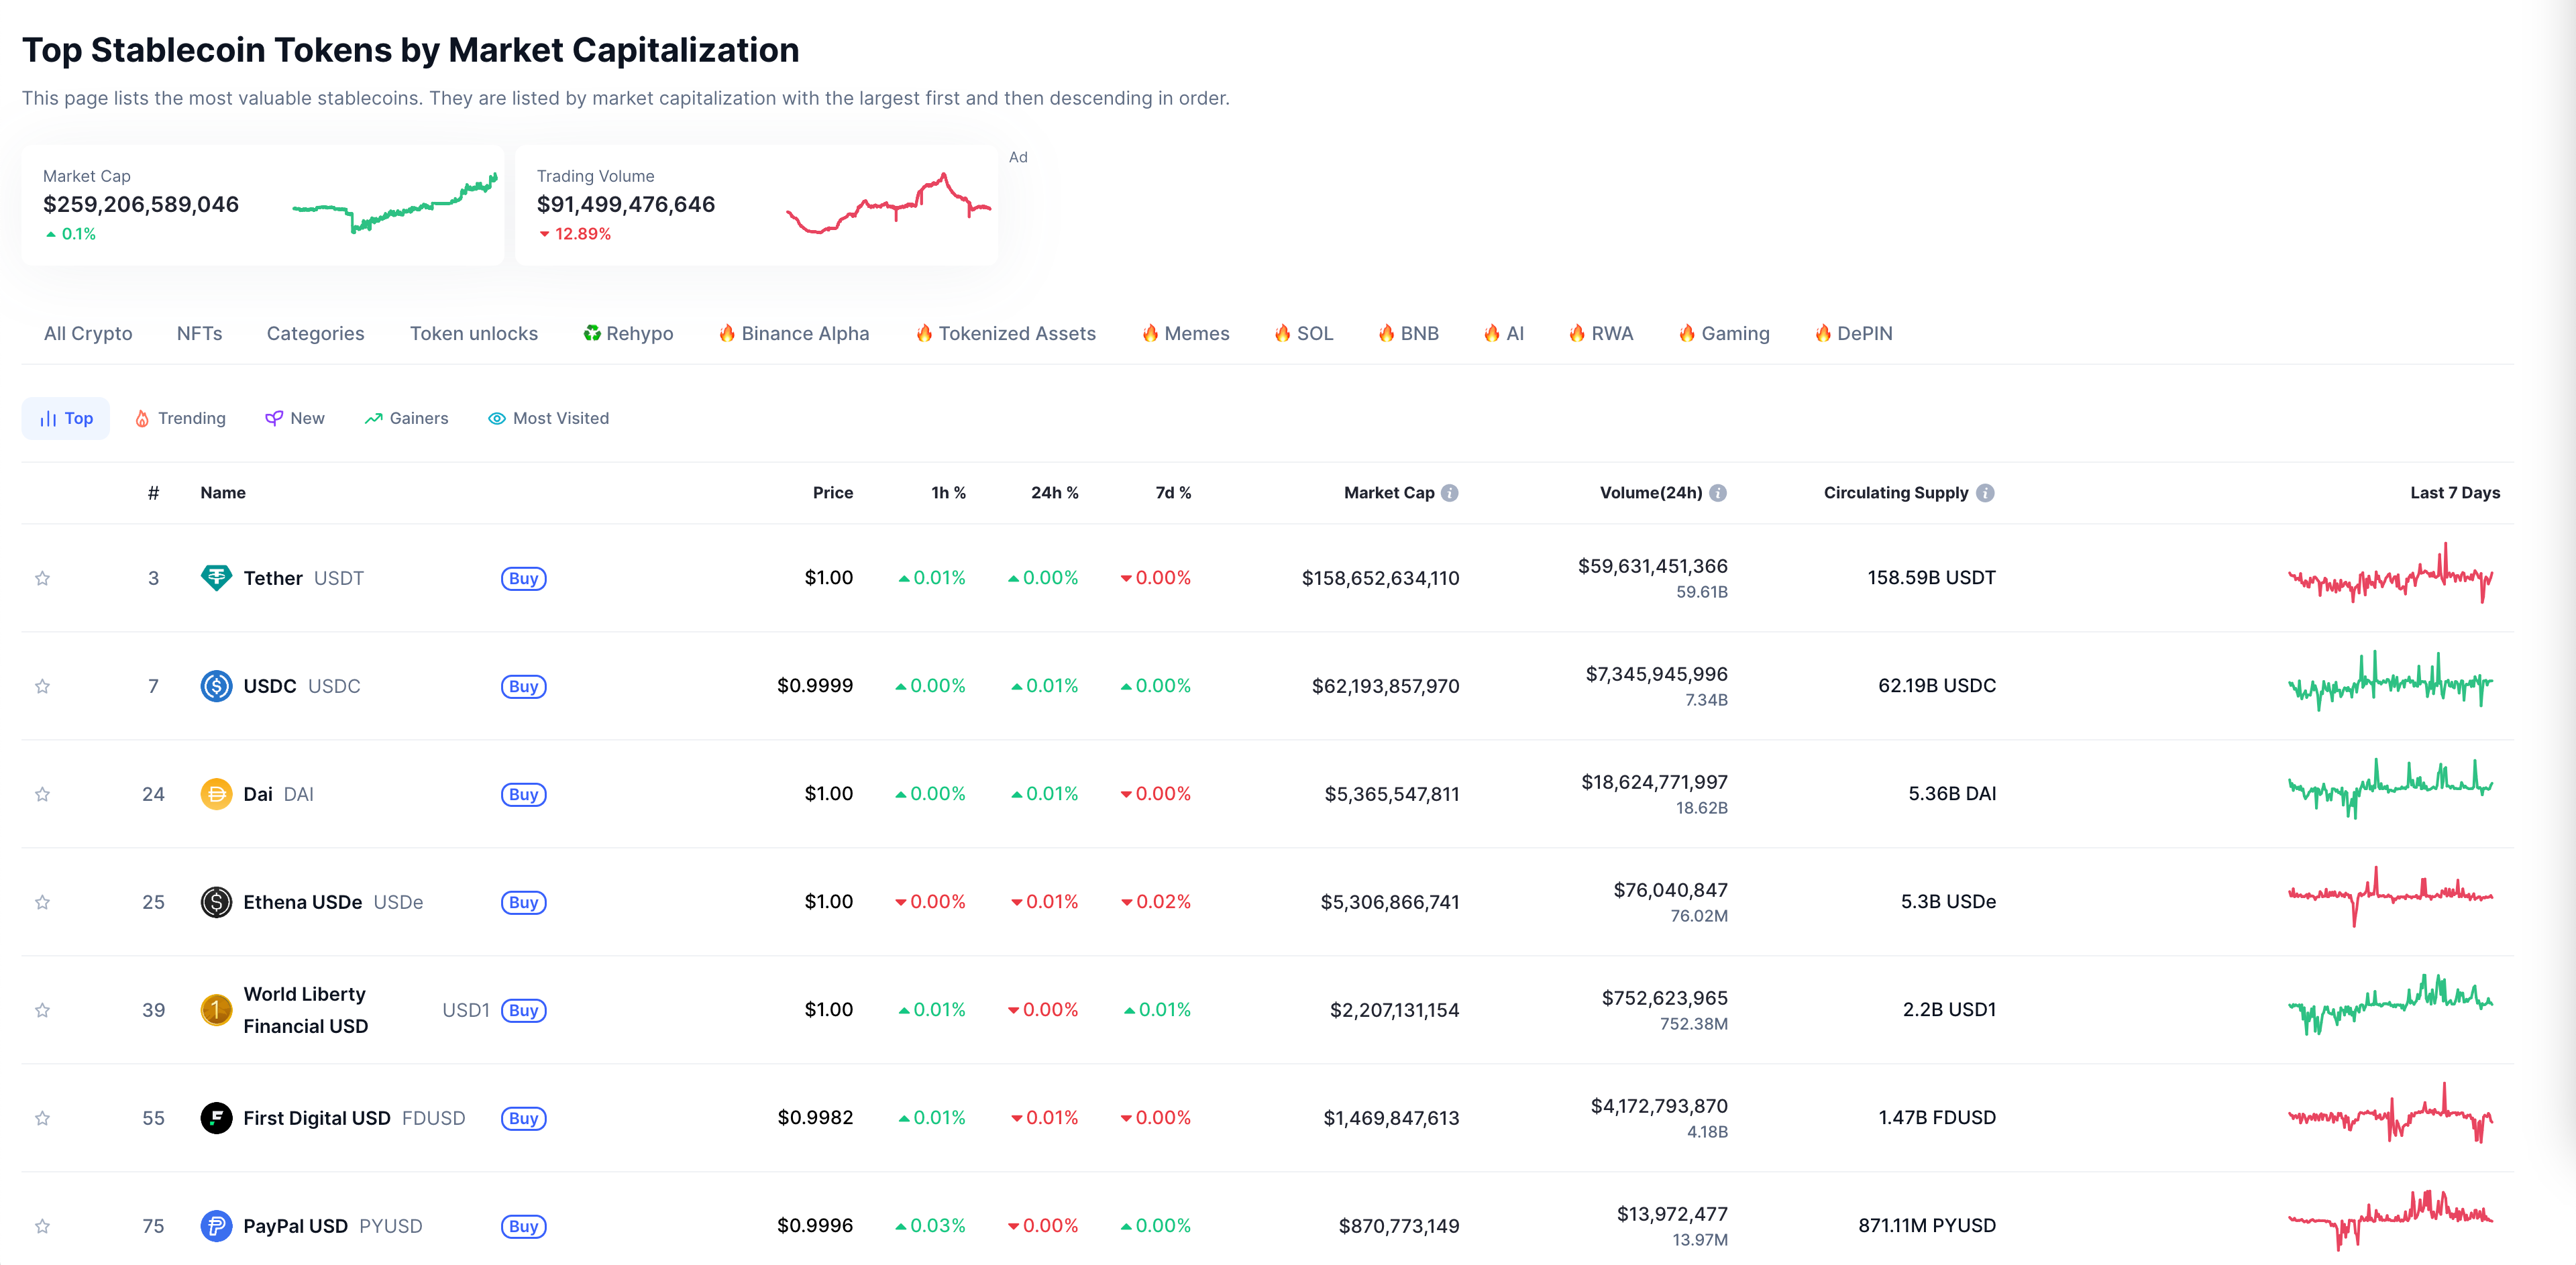
Task: Open Market Cap column info icon
Action: point(1450,493)
